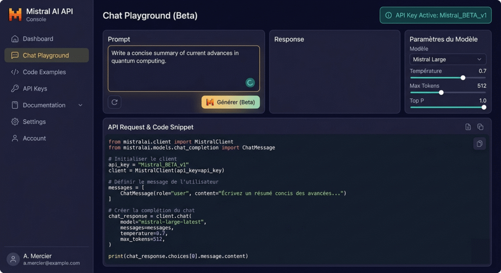Viewport: 501px width, 273px height.
Task: Click the print(chat_response...) code line
Action: coord(178,256)
